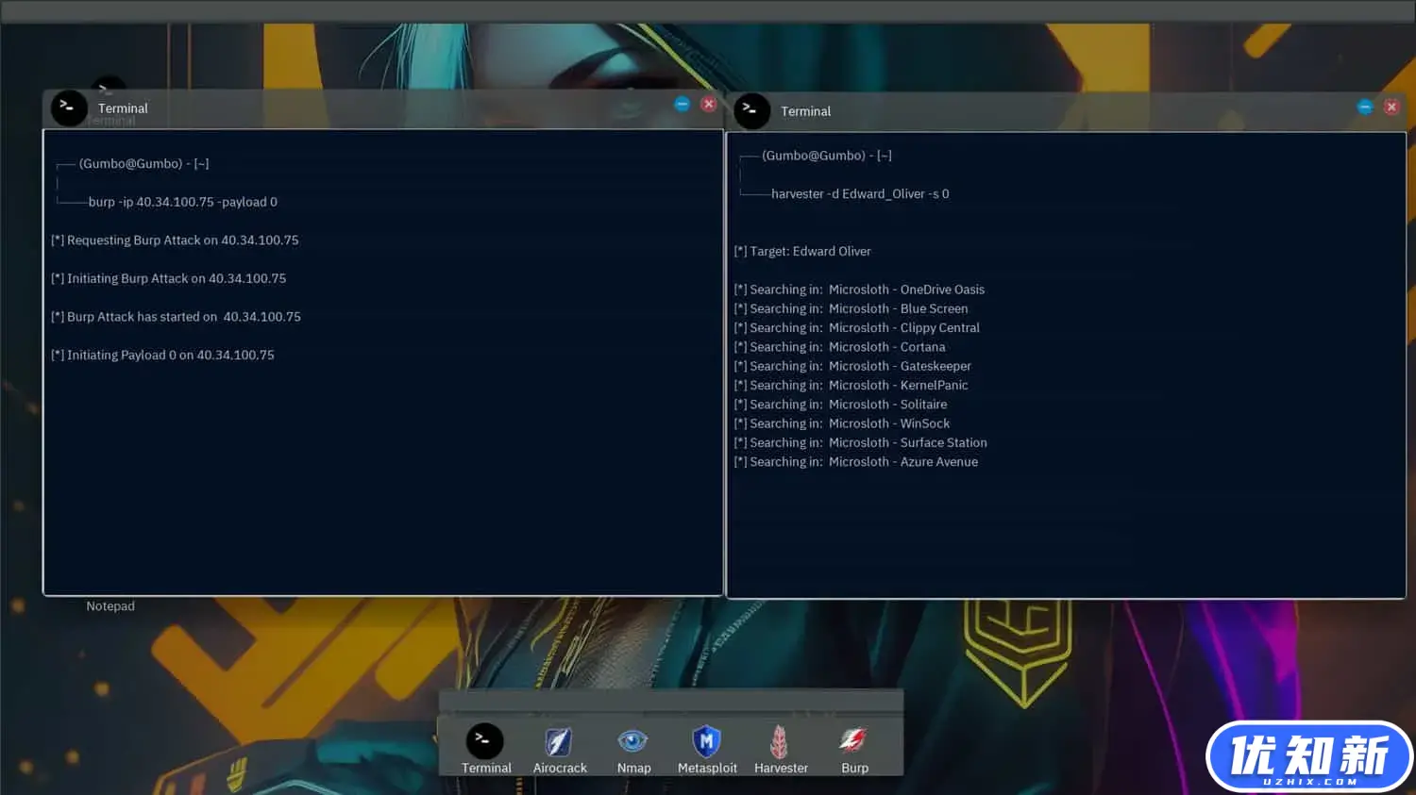Image resolution: width=1416 pixels, height=795 pixels.
Task: Select the "Microsloth - Cortana" search line
Action: coord(839,347)
